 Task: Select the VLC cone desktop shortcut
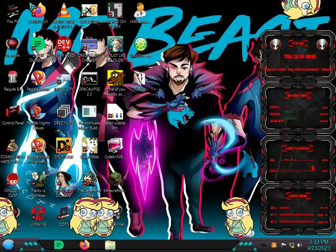(x=64, y=15)
